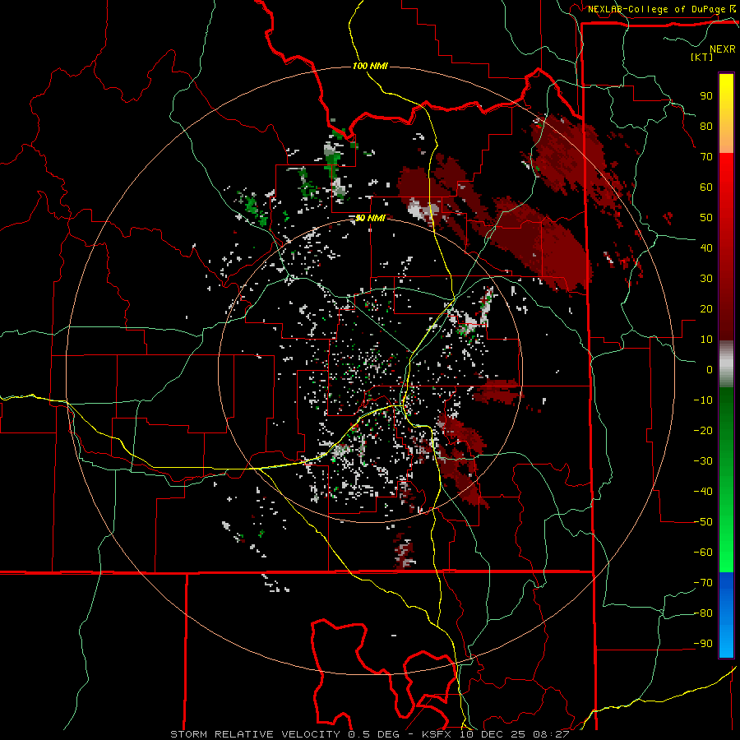Click the -20 value on velocity scale
The width and height of the screenshot is (740, 740).
point(703,430)
